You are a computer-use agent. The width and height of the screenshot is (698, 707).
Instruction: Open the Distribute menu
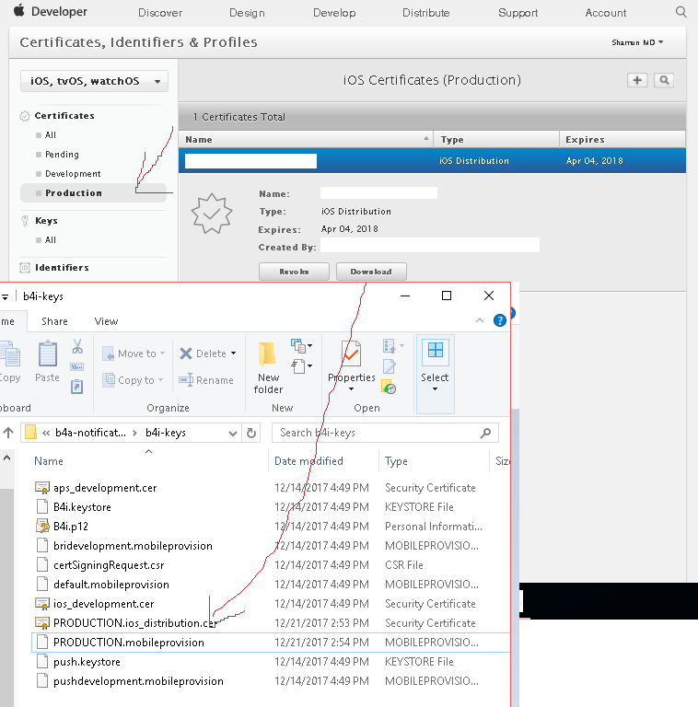click(426, 13)
